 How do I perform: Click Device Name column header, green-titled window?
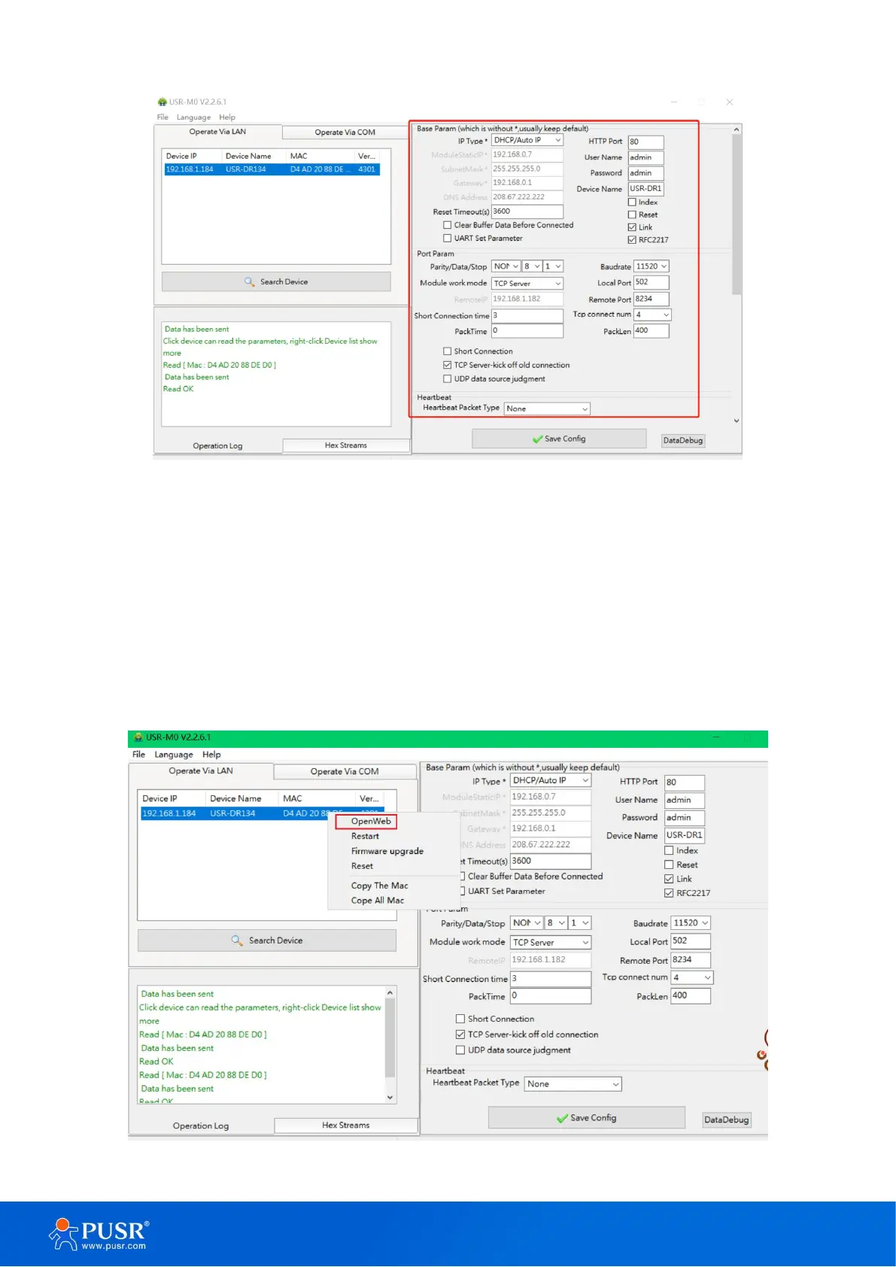point(235,798)
